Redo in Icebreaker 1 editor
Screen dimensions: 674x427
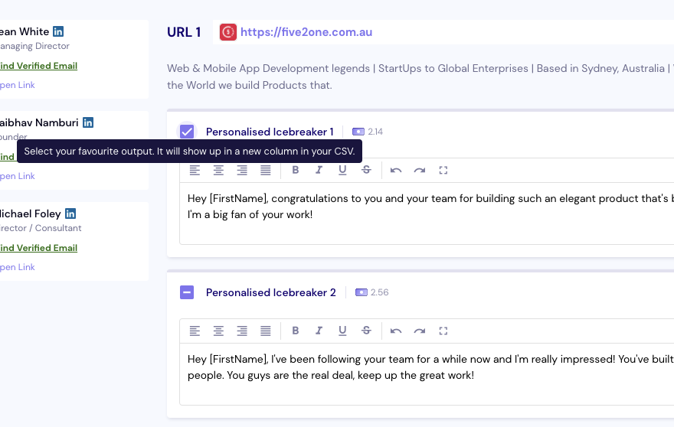[x=420, y=170]
